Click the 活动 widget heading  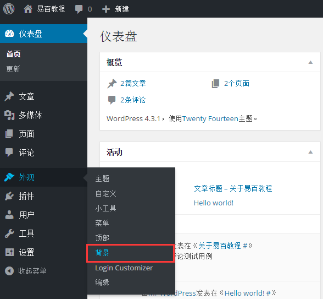(114, 152)
